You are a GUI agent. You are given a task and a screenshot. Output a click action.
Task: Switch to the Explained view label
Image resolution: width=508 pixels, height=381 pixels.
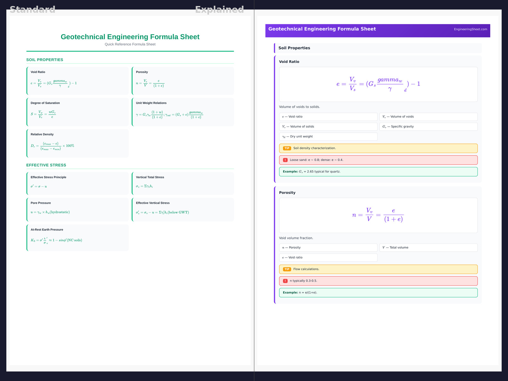(219, 10)
